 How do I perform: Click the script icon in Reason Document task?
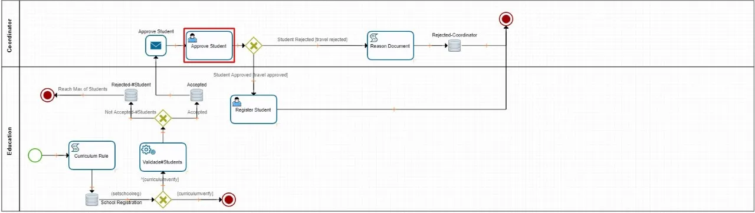pyautogui.click(x=374, y=38)
